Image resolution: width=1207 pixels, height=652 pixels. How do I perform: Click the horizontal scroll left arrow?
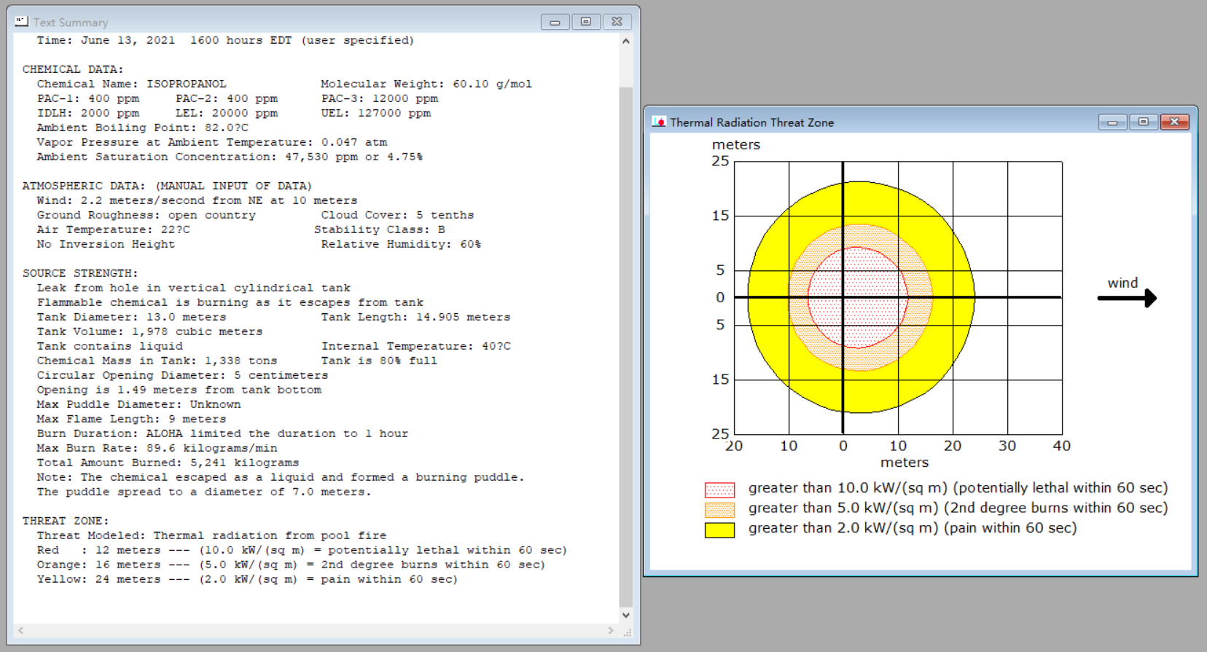click(x=20, y=630)
